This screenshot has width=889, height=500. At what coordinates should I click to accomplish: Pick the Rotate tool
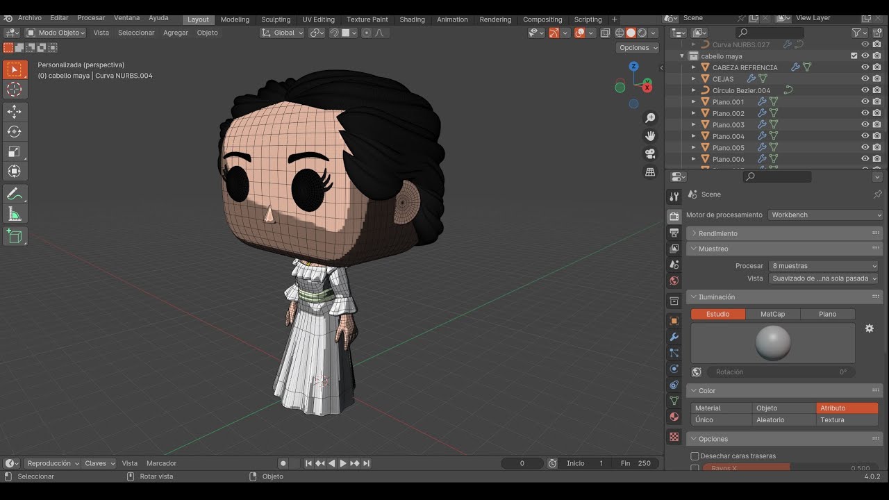coord(15,131)
